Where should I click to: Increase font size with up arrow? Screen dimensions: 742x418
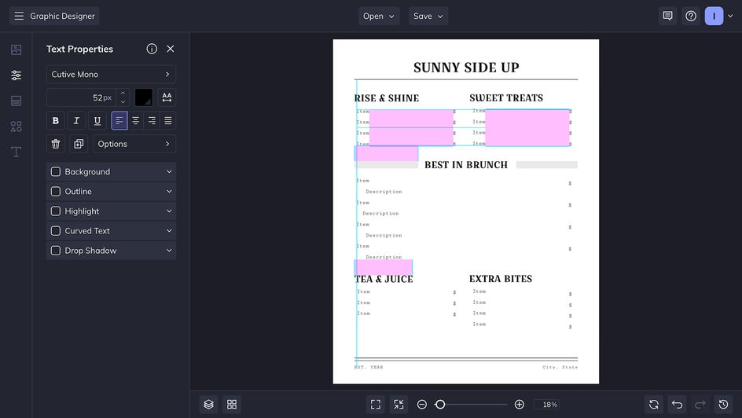click(123, 93)
